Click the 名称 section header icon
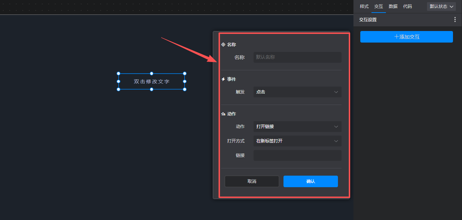462x220 pixels. pyautogui.click(x=223, y=45)
